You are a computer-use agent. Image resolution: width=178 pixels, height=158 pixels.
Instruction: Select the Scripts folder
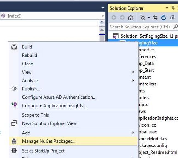pos(143,104)
